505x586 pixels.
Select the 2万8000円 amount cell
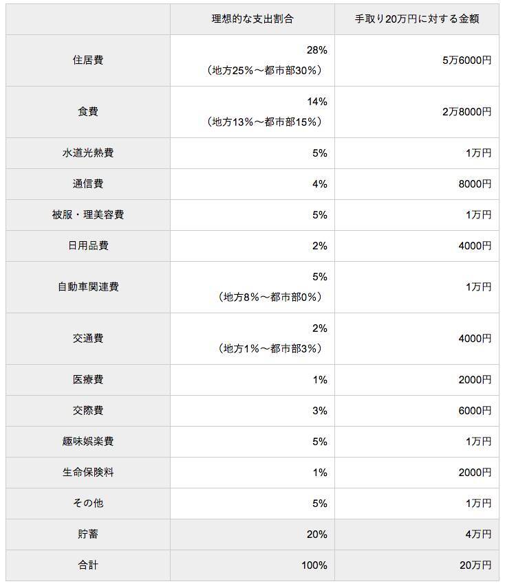[467, 111]
